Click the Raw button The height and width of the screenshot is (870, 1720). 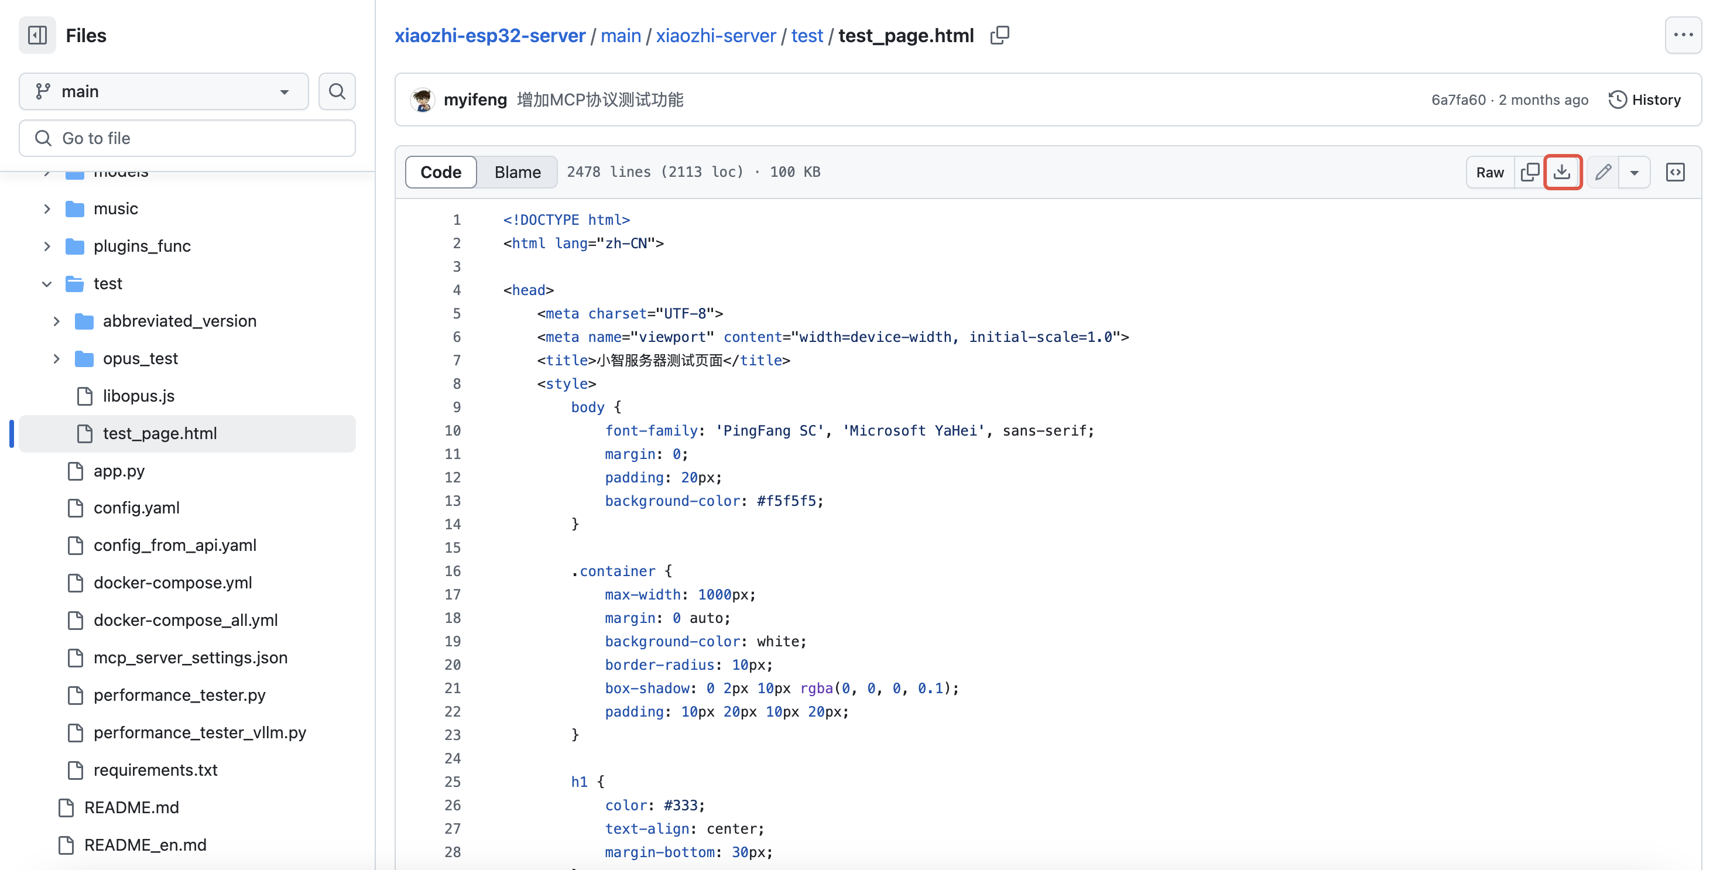1490,172
